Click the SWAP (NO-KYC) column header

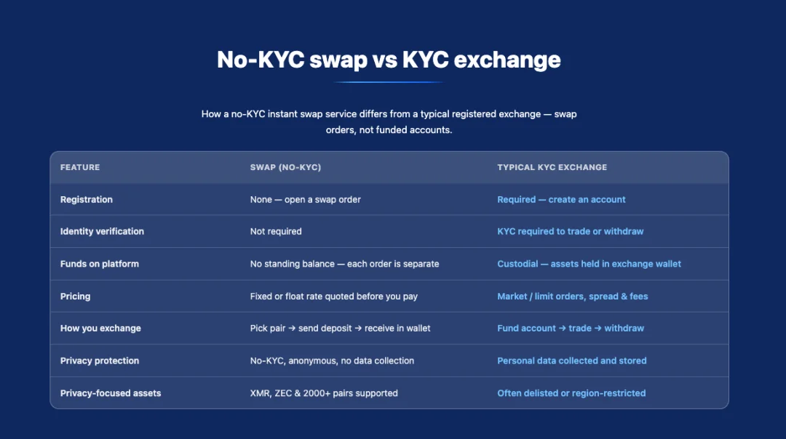point(285,167)
